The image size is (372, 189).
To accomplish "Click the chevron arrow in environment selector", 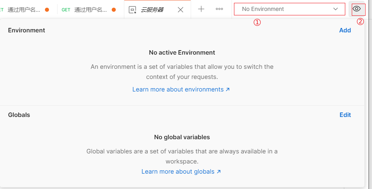I will tap(336, 9).
